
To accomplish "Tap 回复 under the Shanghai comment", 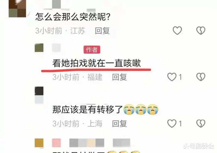I will 120,123.
